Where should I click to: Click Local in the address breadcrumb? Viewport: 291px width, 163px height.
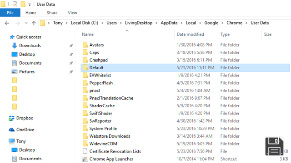coord(191,23)
